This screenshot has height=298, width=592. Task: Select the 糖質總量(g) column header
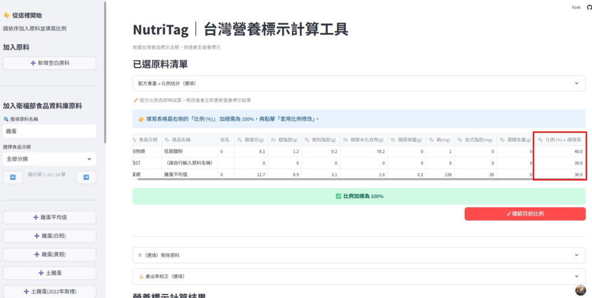(407, 140)
